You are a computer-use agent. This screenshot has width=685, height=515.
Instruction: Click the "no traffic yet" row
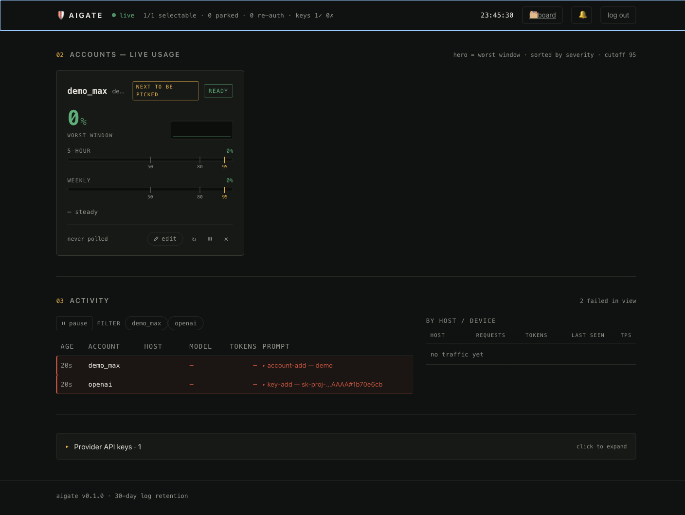click(531, 354)
